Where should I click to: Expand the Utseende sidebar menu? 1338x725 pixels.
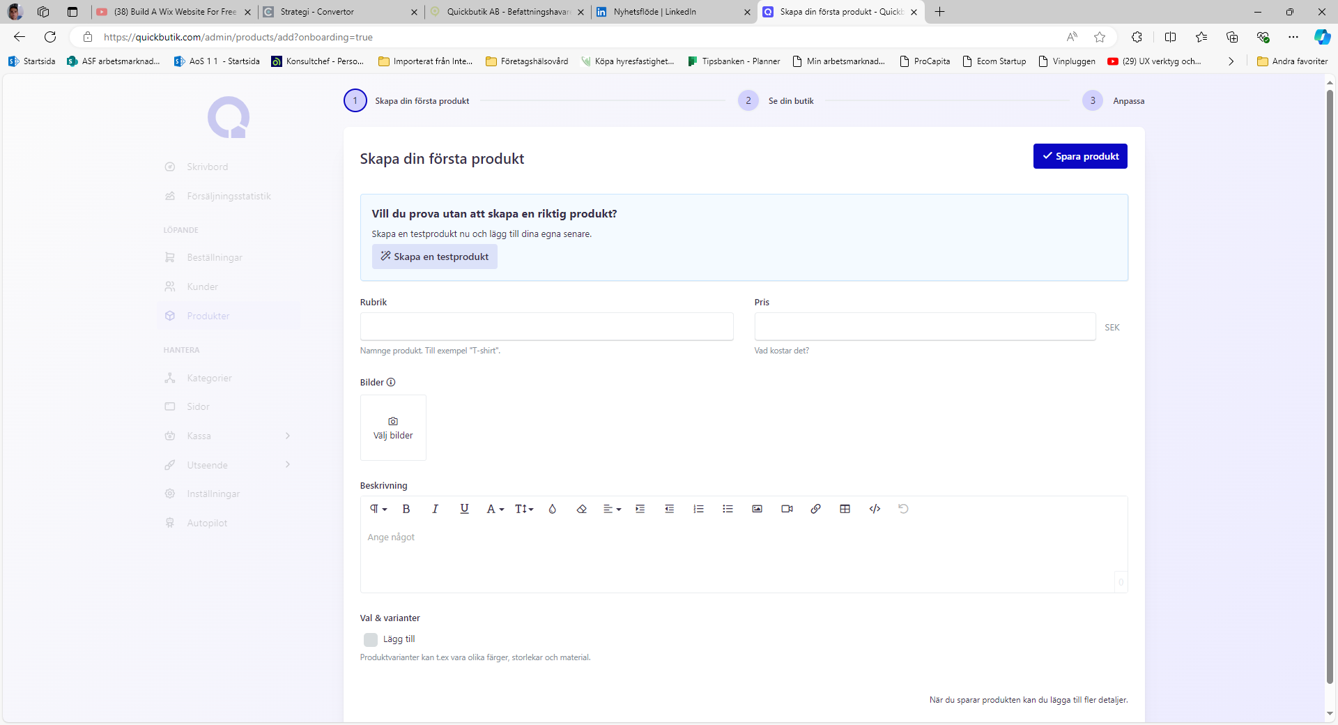coord(288,465)
